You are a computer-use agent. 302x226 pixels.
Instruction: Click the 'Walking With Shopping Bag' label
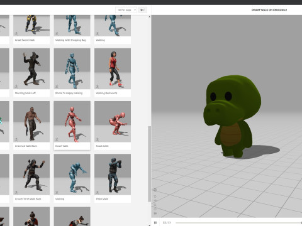pos(70,40)
